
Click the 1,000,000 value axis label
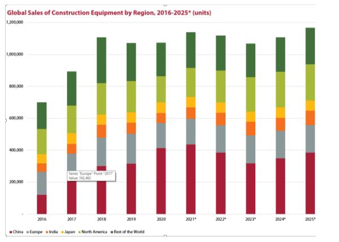click(15, 54)
